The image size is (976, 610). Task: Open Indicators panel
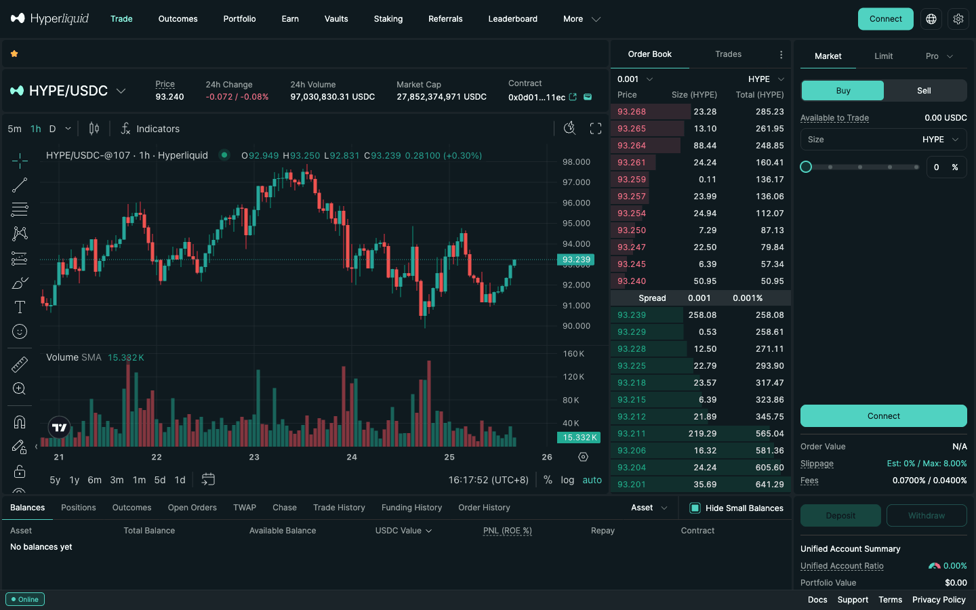150,129
